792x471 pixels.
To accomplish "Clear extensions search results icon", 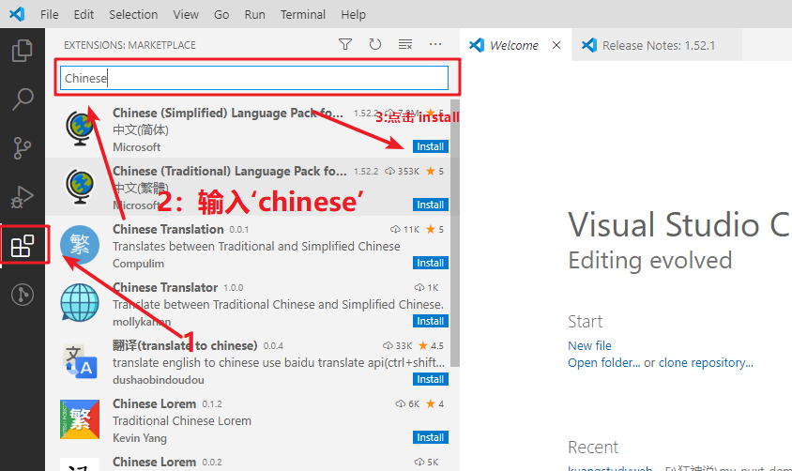I will (405, 44).
